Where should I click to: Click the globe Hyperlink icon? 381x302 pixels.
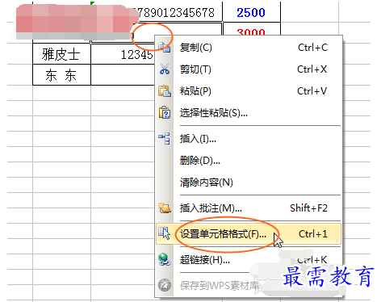click(164, 259)
